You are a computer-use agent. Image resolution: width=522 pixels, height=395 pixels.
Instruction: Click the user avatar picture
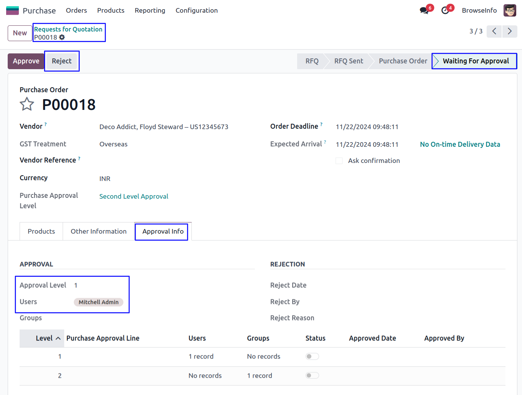[510, 10]
